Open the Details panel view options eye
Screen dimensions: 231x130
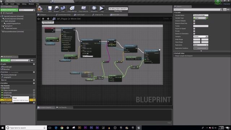(x=228, y=10)
